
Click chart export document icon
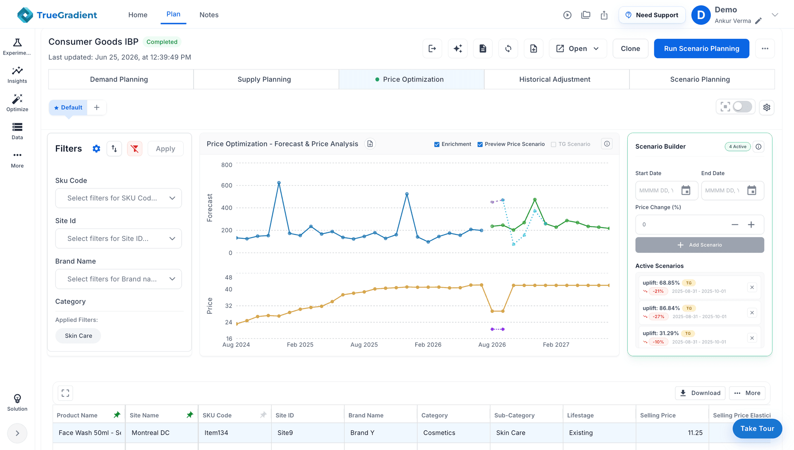(x=370, y=144)
